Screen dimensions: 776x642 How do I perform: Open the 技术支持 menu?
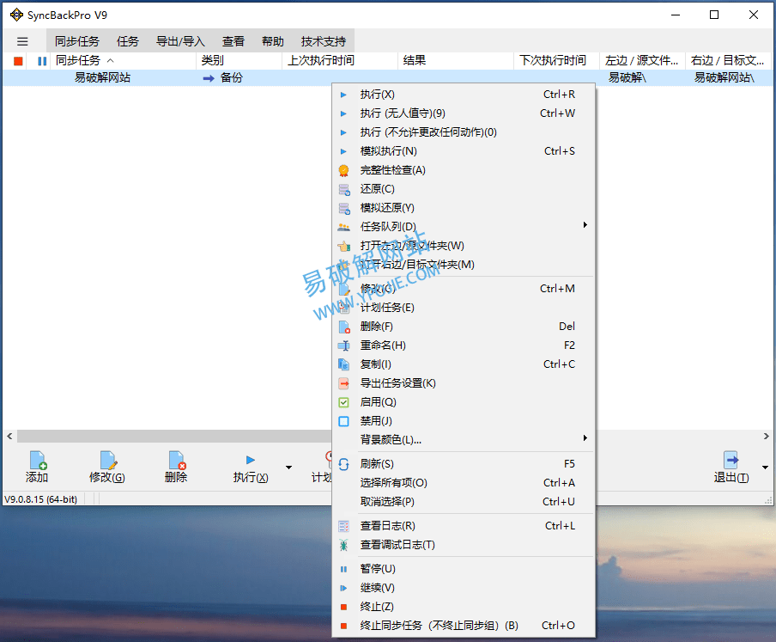(x=323, y=41)
